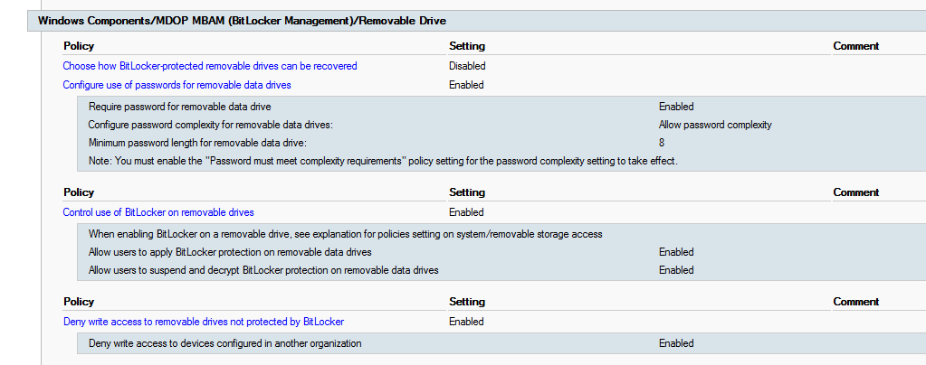Select the minimum password length value 8
926x365 pixels.
pyautogui.click(x=662, y=143)
